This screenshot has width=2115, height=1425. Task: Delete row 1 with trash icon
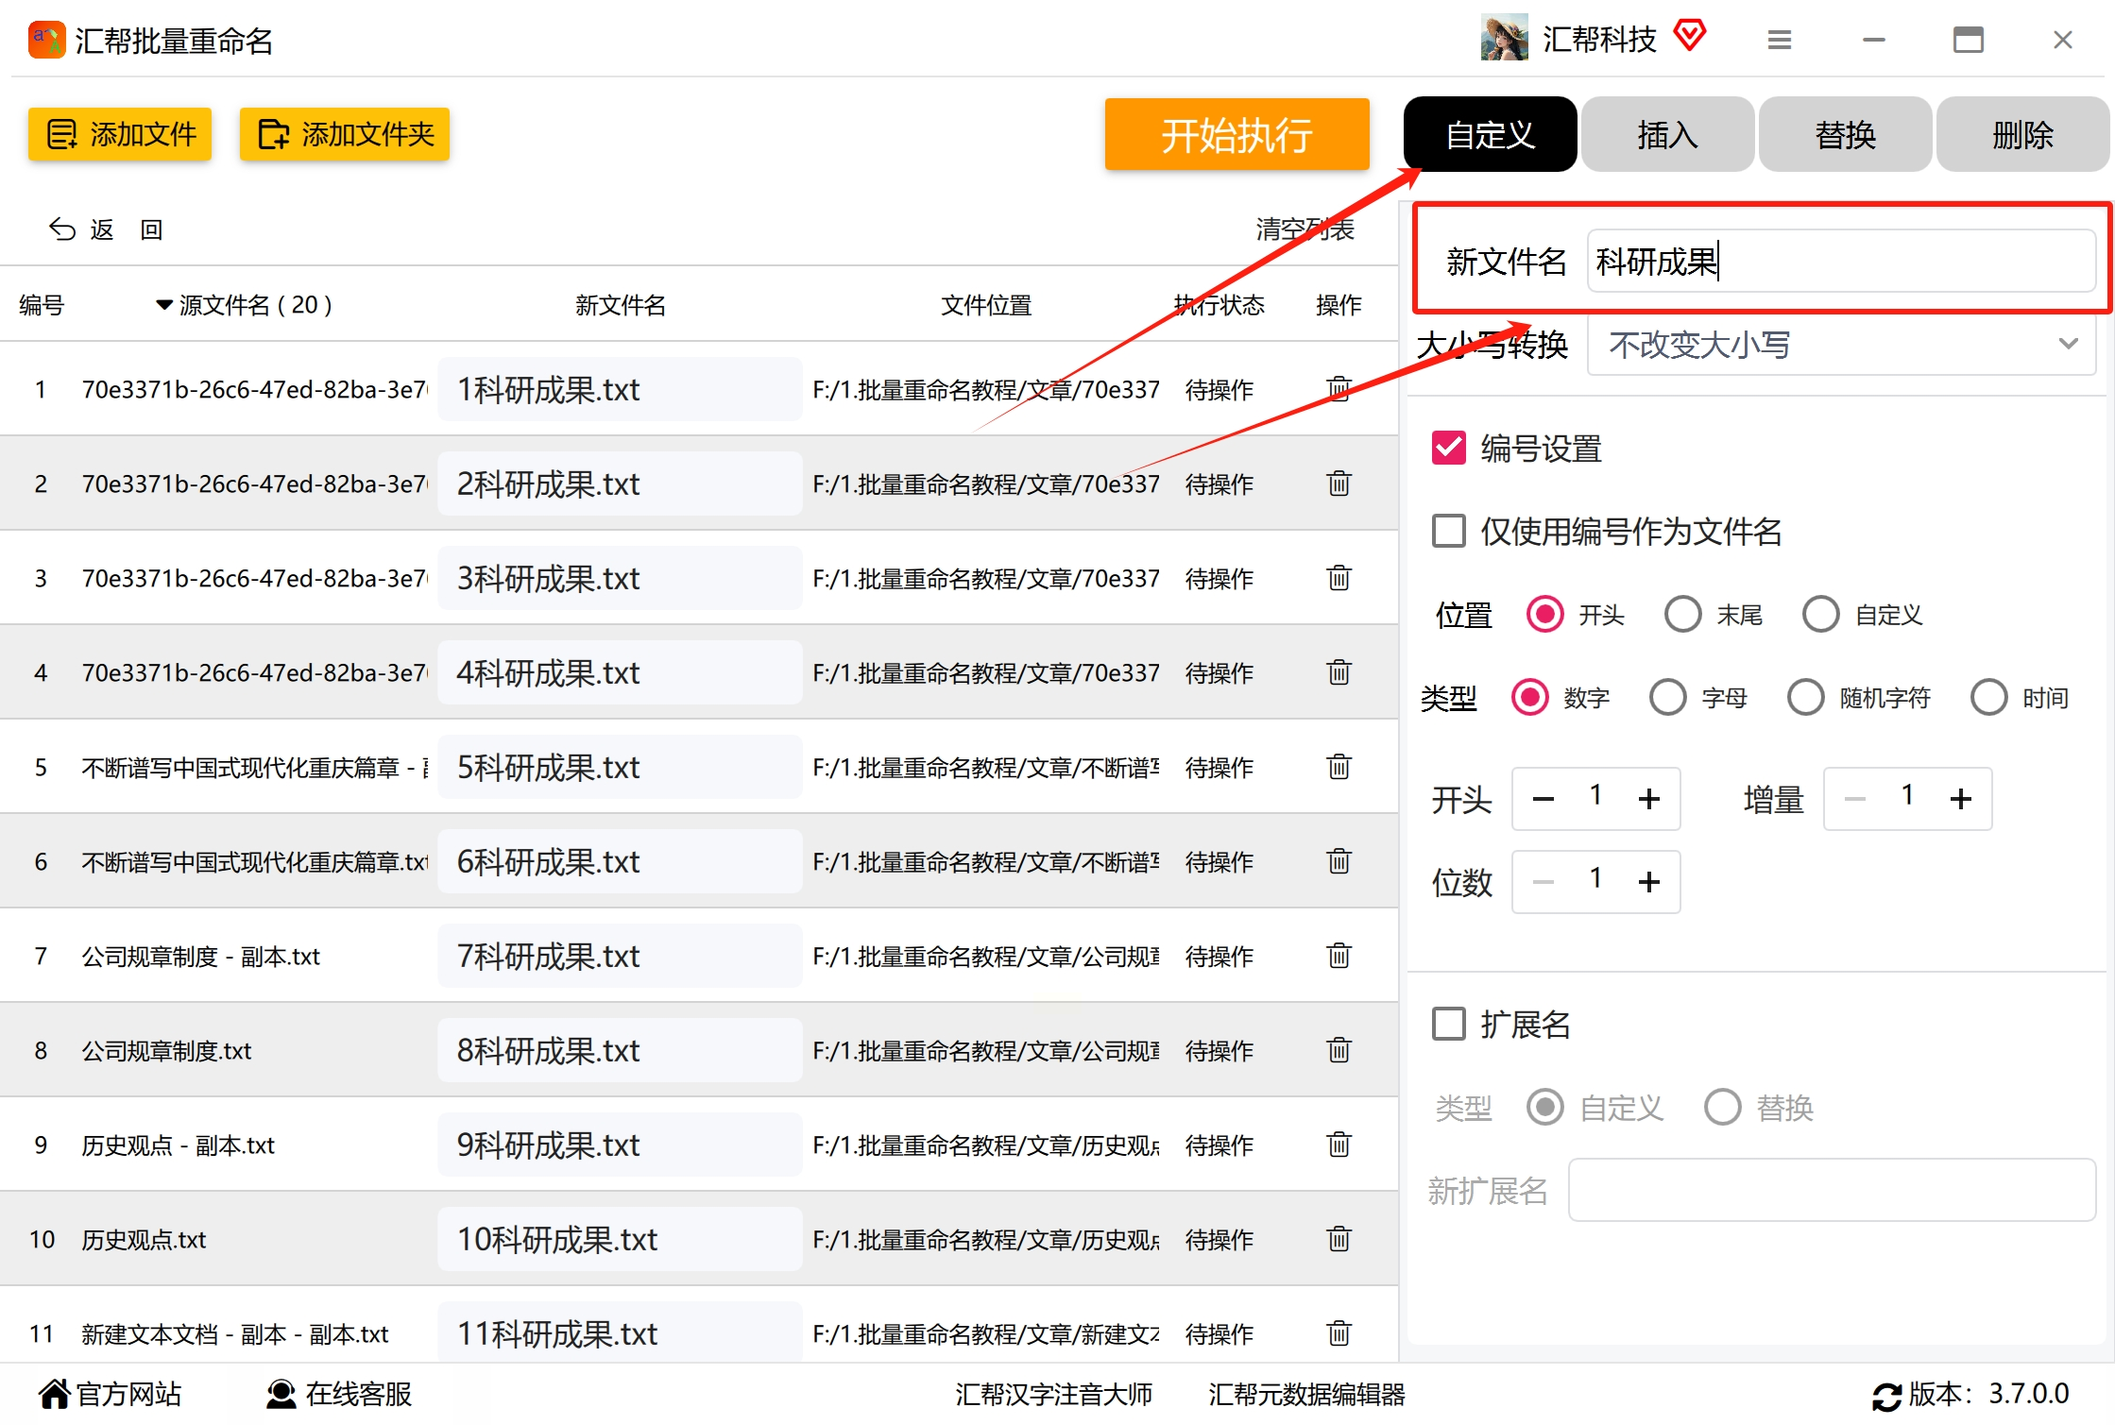click(1339, 388)
